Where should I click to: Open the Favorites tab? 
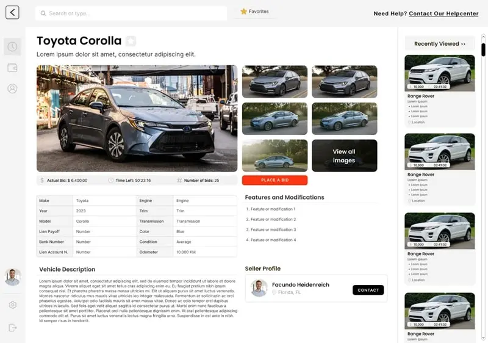click(x=254, y=12)
